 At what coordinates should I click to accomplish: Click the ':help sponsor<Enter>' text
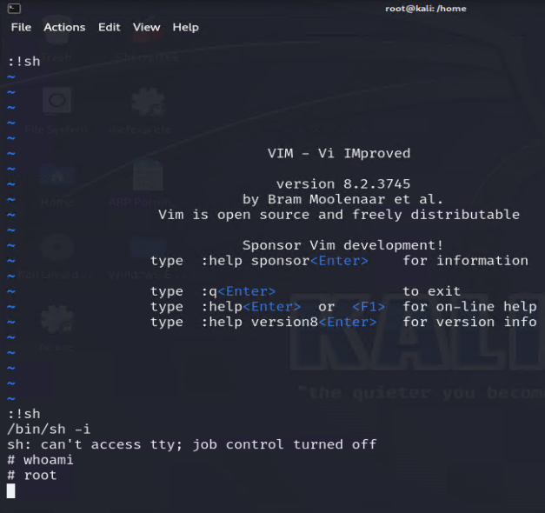(x=284, y=261)
